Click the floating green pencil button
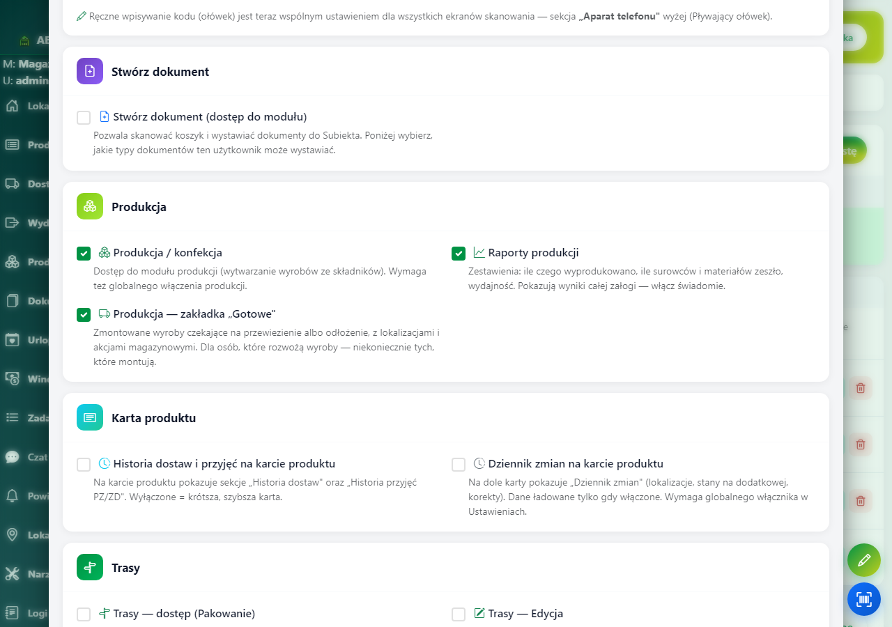Image resolution: width=892 pixels, height=627 pixels. [x=864, y=560]
